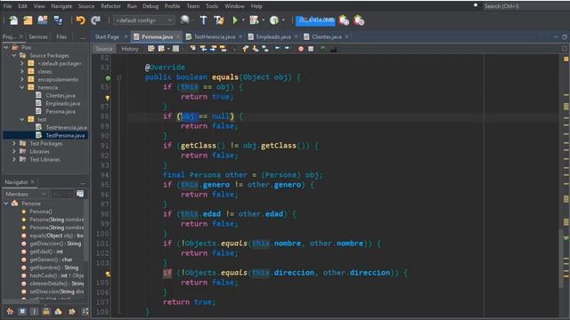Close the Persona.java tab
Image resolution: width=570 pixels, height=320 pixels.
(178, 36)
